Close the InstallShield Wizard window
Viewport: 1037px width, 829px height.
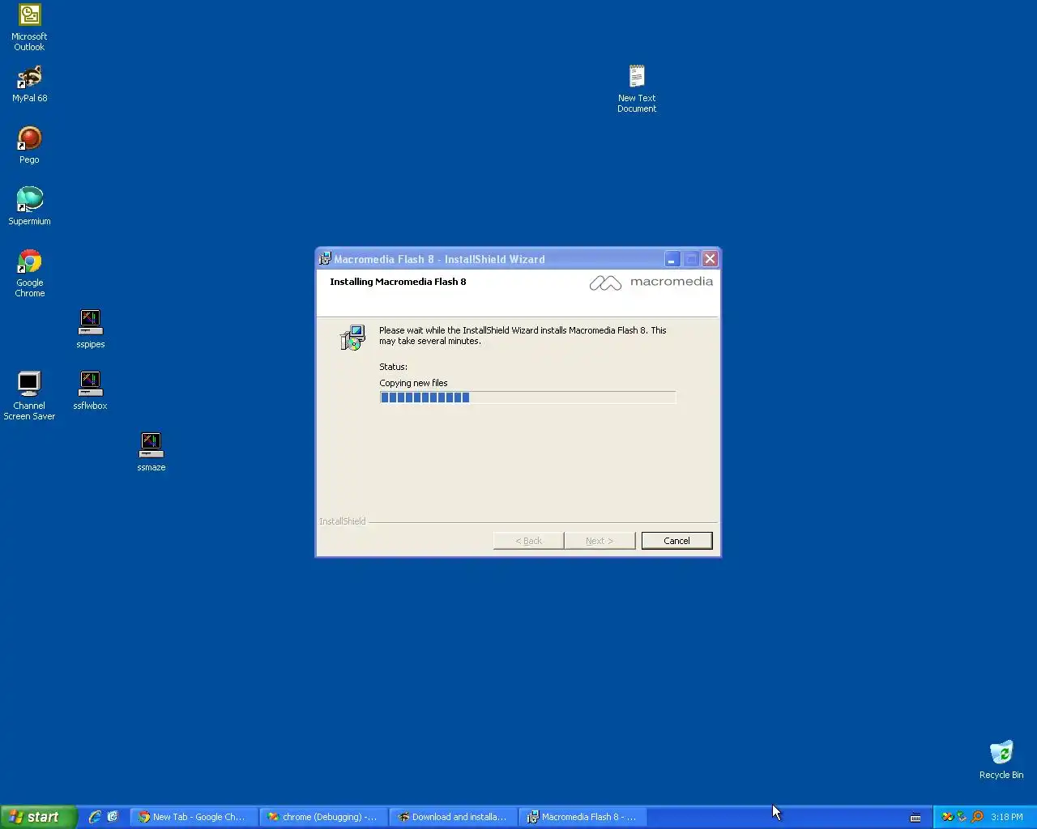[x=710, y=259]
